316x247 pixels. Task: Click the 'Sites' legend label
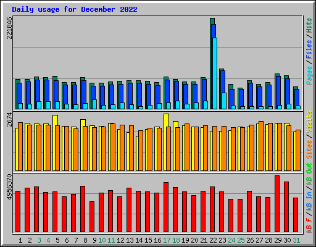click(309, 149)
